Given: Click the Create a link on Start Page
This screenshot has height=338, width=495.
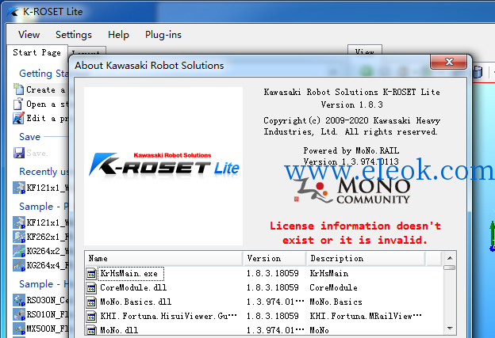Looking at the screenshot, I should click(x=46, y=89).
